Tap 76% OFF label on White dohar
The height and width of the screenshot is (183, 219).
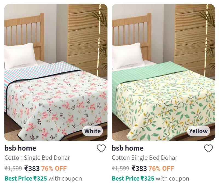point(54,168)
